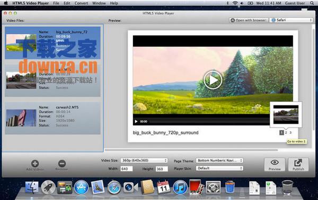Click the Height input field

[x=162, y=169]
